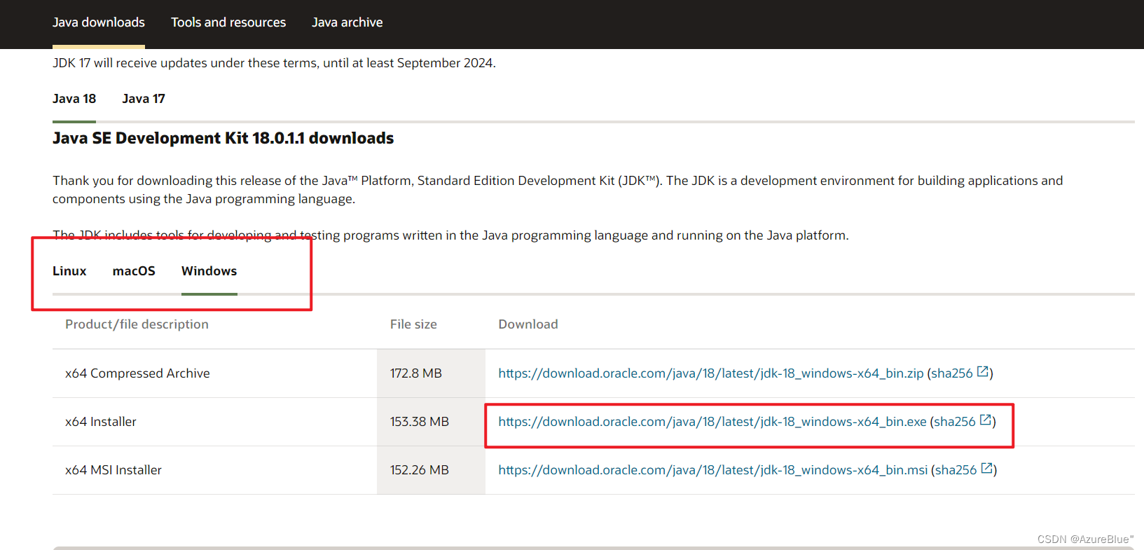Image resolution: width=1144 pixels, height=550 pixels.
Task: Select the Windows platform tab
Action: [x=209, y=271]
